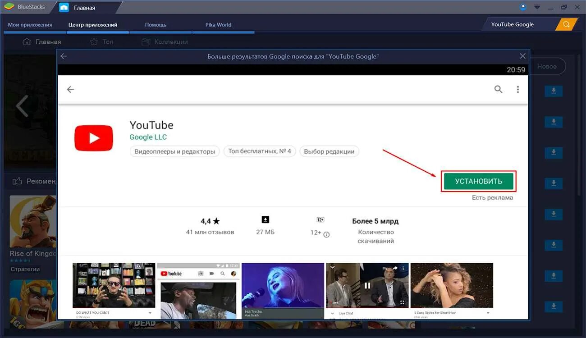This screenshot has width=586, height=338.
Task: Tap the Видеоплееры и редакторы category chip
Action: (x=175, y=151)
